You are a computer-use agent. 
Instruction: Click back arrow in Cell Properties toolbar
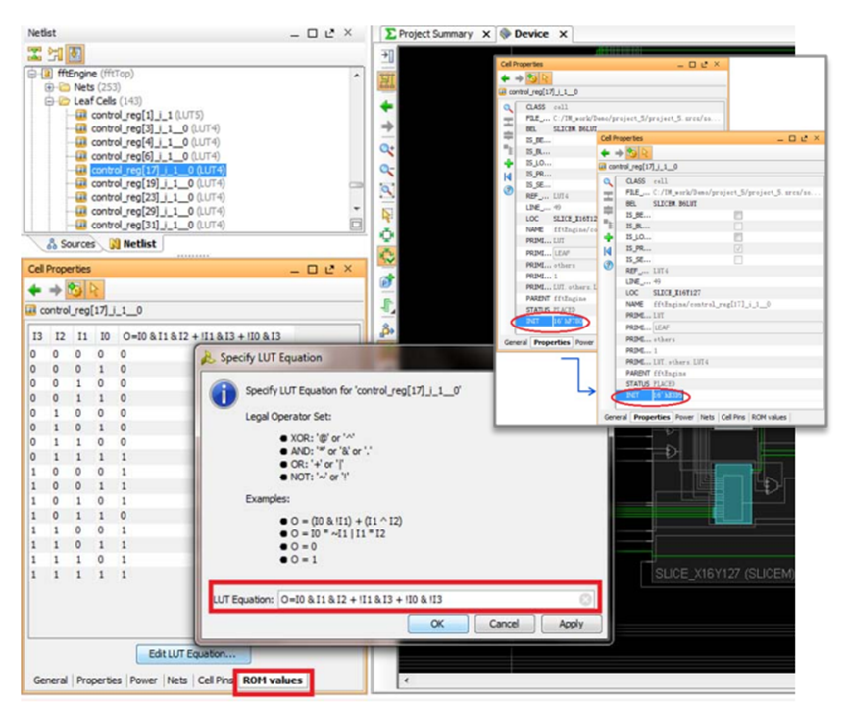[35, 290]
